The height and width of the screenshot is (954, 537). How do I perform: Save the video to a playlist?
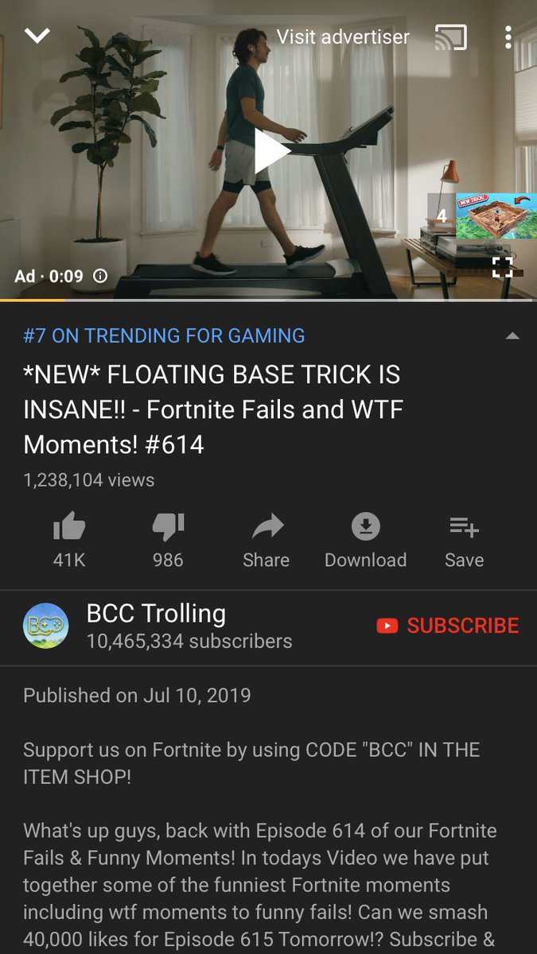pyautogui.click(x=464, y=540)
